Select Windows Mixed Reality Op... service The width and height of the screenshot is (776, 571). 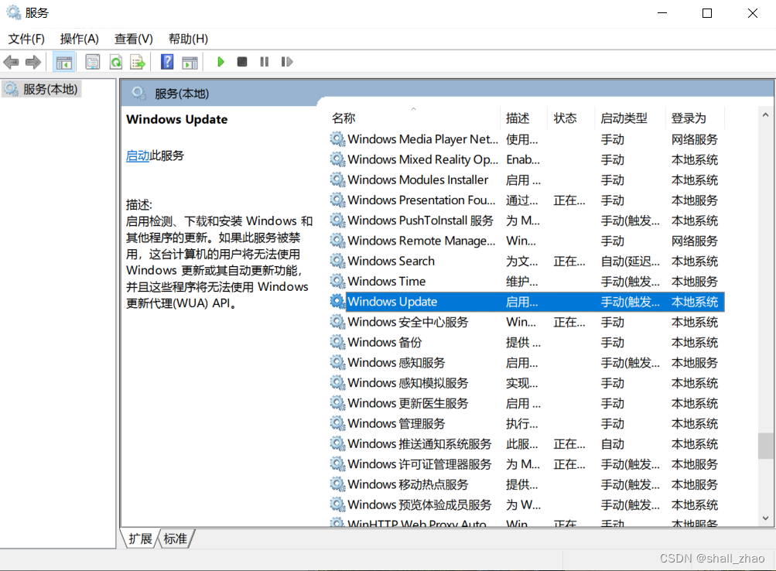527,159
